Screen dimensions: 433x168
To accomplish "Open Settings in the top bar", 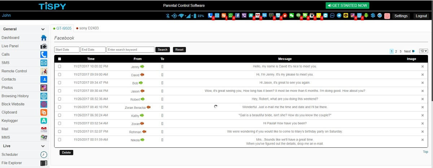I will tap(401, 16).
